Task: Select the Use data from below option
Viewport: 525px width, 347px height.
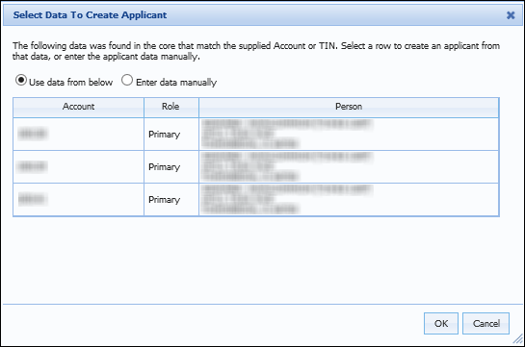Action: point(21,80)
